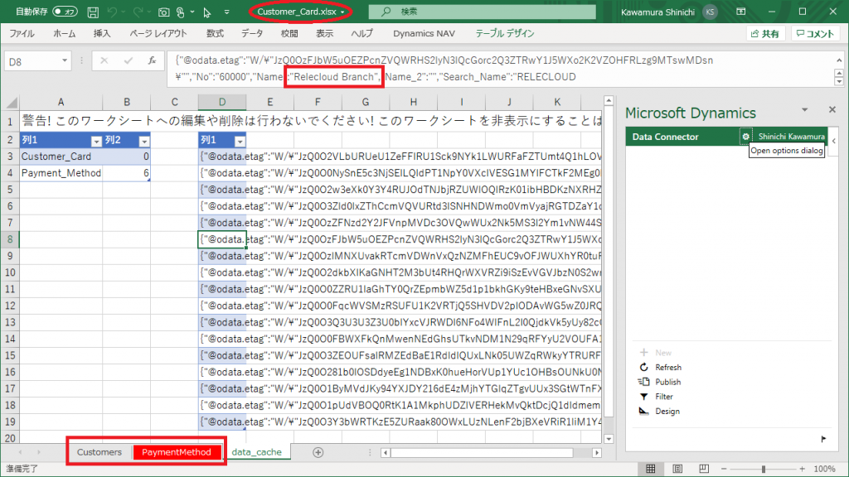Click the insert function fx icon
849x477 pixels.
click(153, 61)
